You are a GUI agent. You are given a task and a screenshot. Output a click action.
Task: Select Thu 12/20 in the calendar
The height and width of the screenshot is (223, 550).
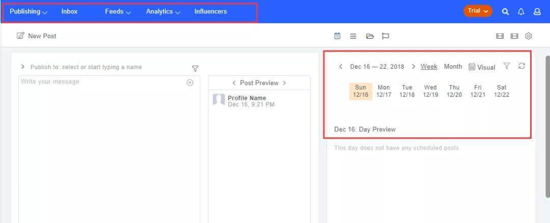454,91
